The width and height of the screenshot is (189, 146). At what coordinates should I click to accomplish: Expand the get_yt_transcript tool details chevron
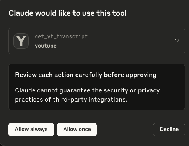point(177,41)
